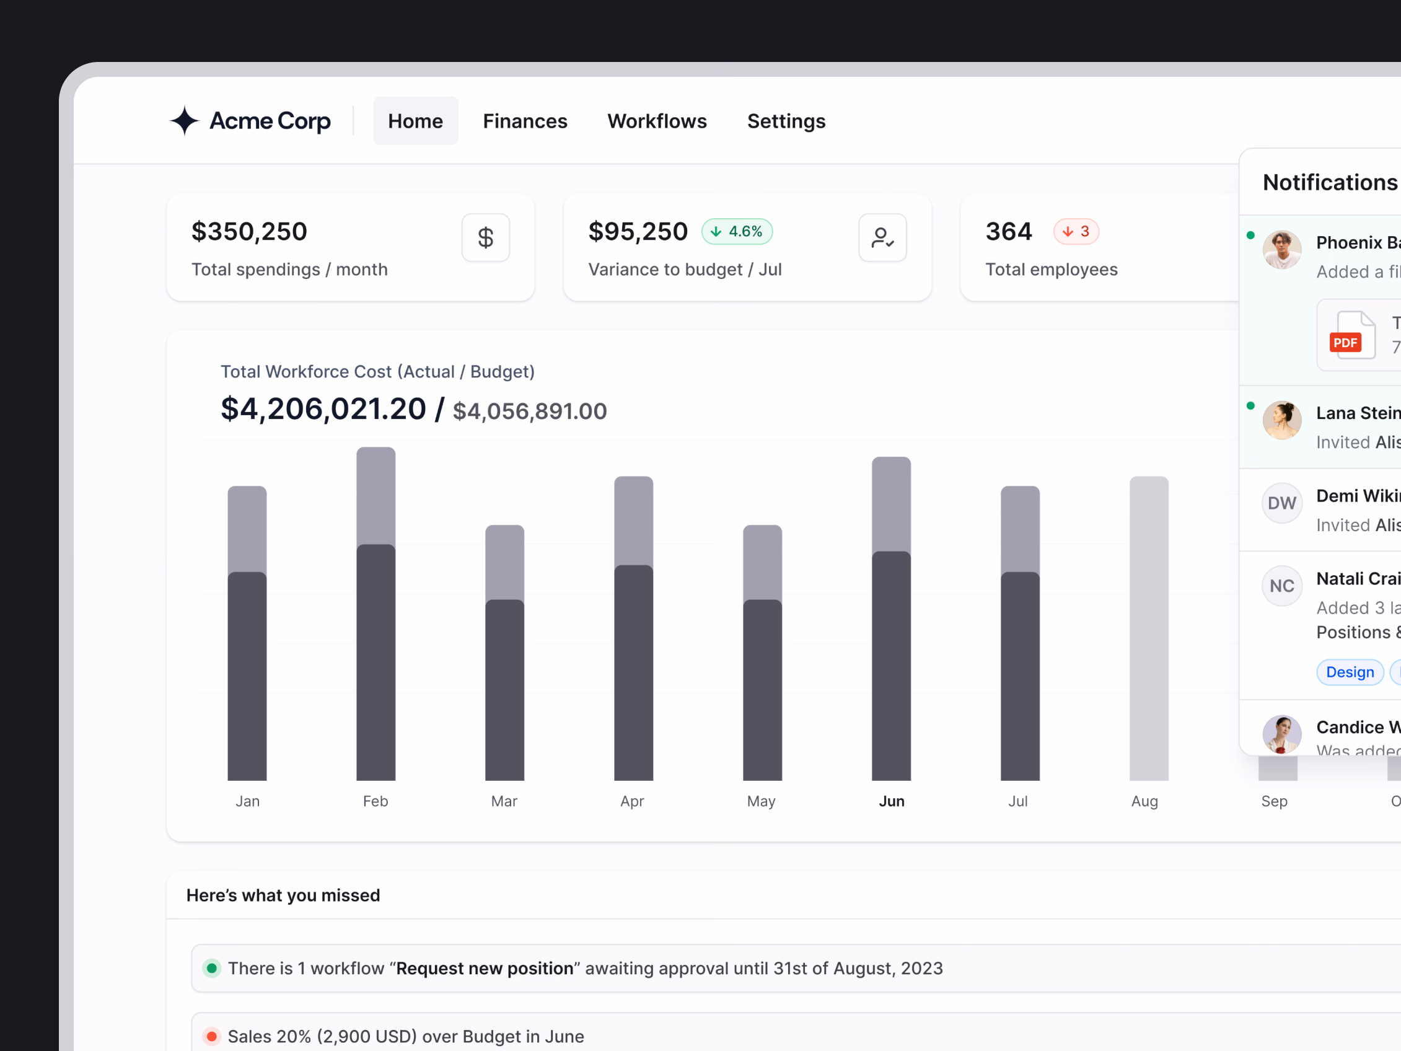Click Total Workforce Cost chart title
Screen dimensions: 1401x1051
(x=377, y=371)
